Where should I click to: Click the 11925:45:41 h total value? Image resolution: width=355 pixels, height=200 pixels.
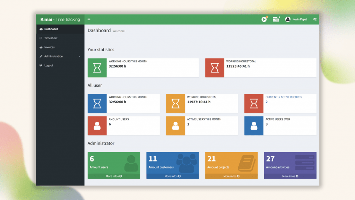(238, 66)
